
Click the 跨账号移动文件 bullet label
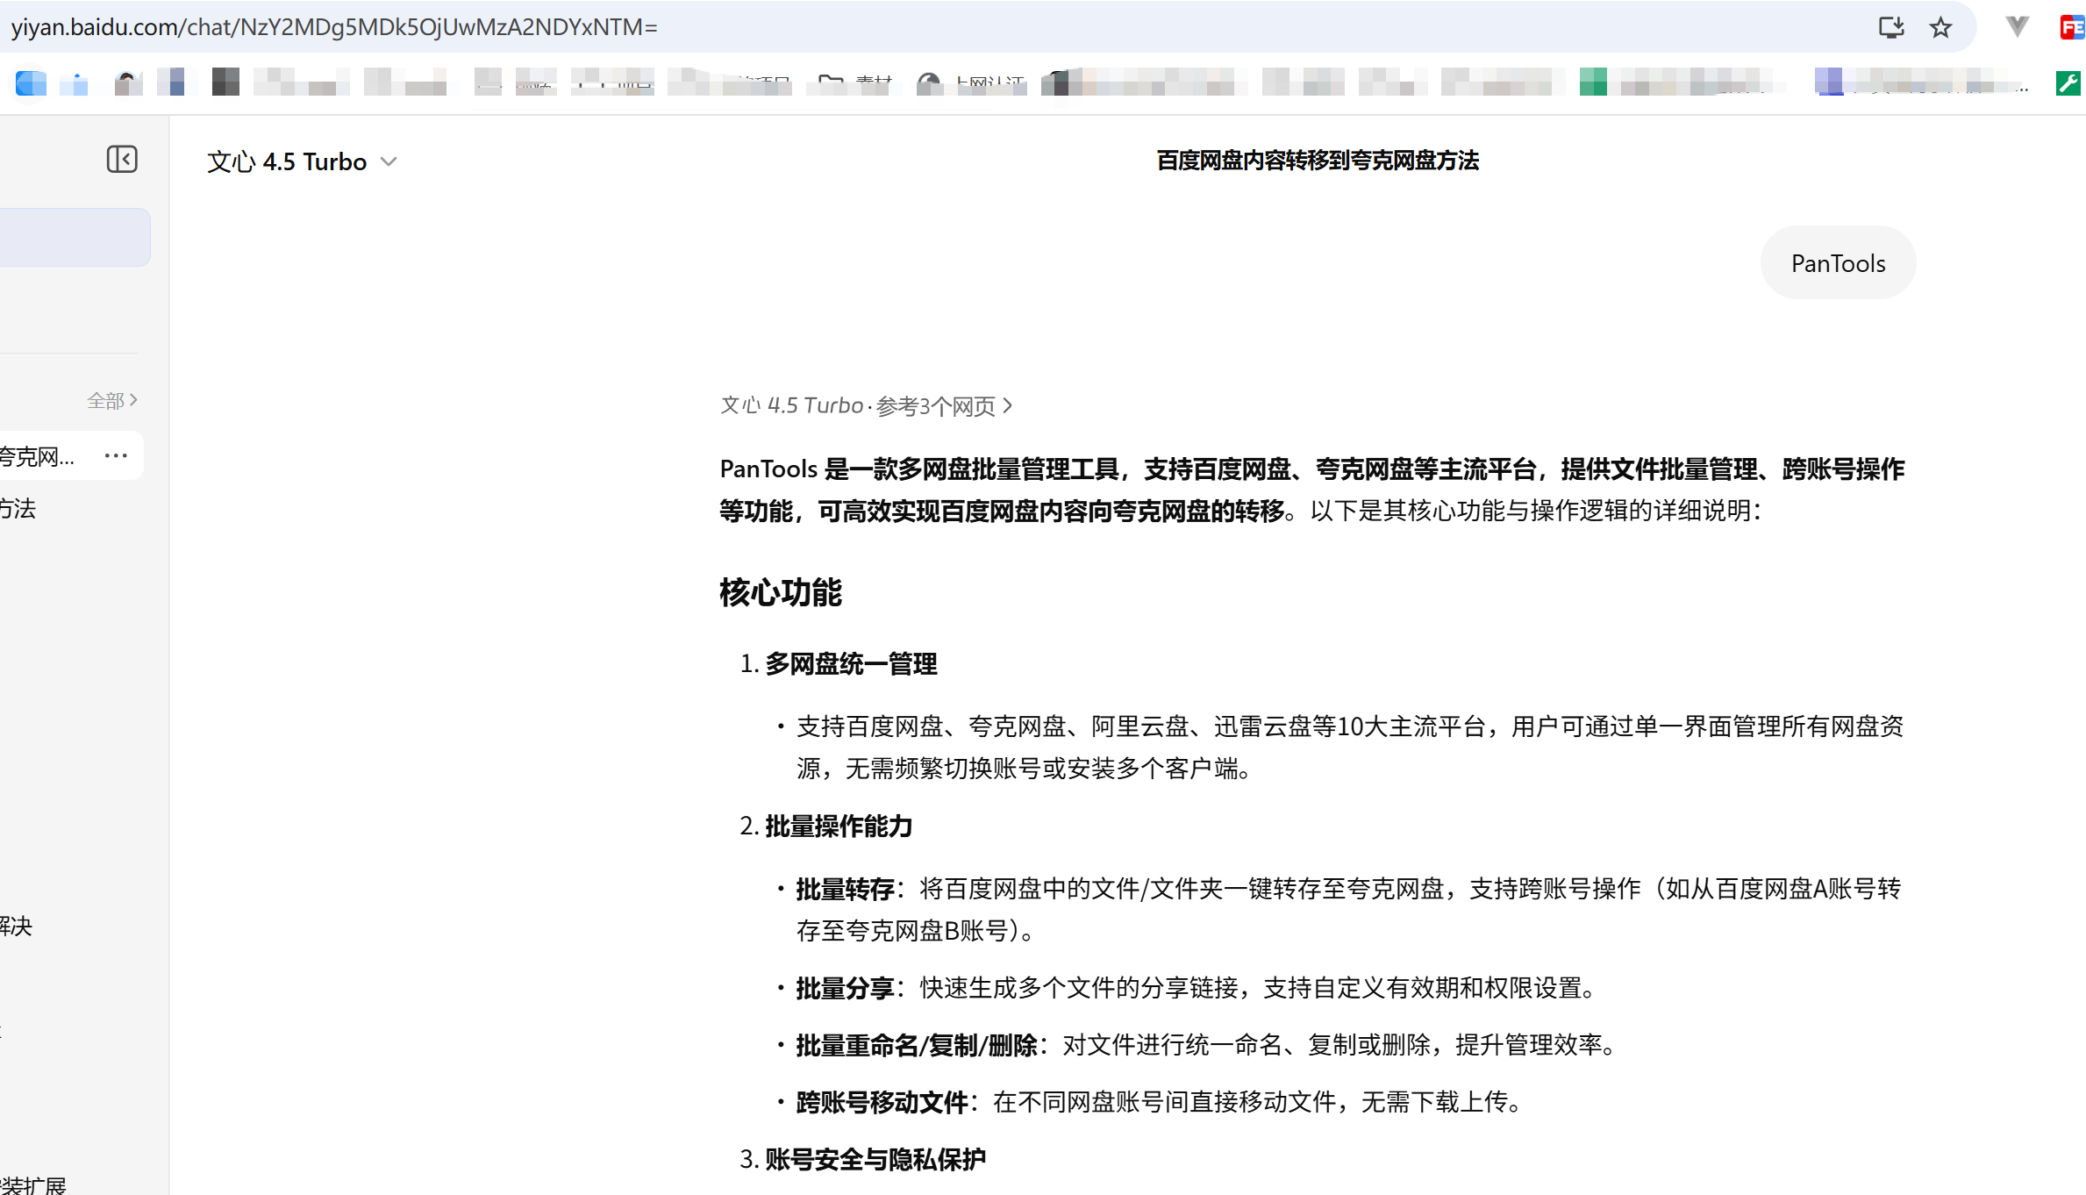pos(882,1103)
